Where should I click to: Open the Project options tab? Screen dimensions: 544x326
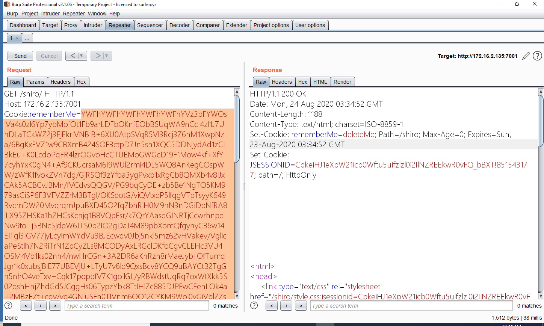(x=271, y=25)
